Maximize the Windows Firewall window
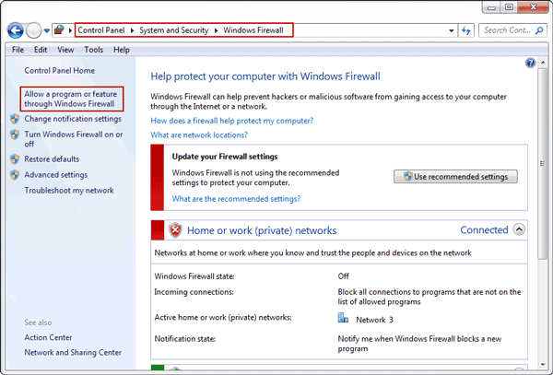Viewport: 553px width, 375px height. (509, 7)
